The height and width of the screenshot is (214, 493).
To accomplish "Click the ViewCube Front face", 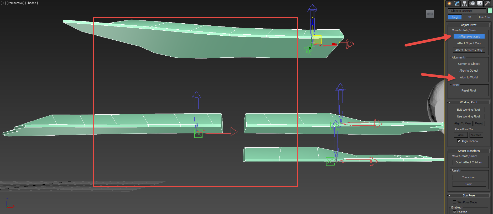I will tap(430, 14).
